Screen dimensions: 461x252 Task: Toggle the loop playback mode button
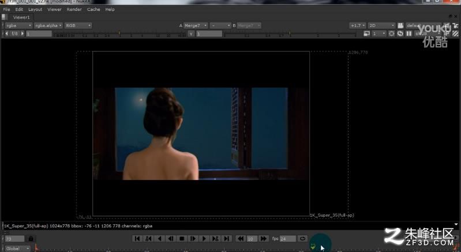click(302, 239)
